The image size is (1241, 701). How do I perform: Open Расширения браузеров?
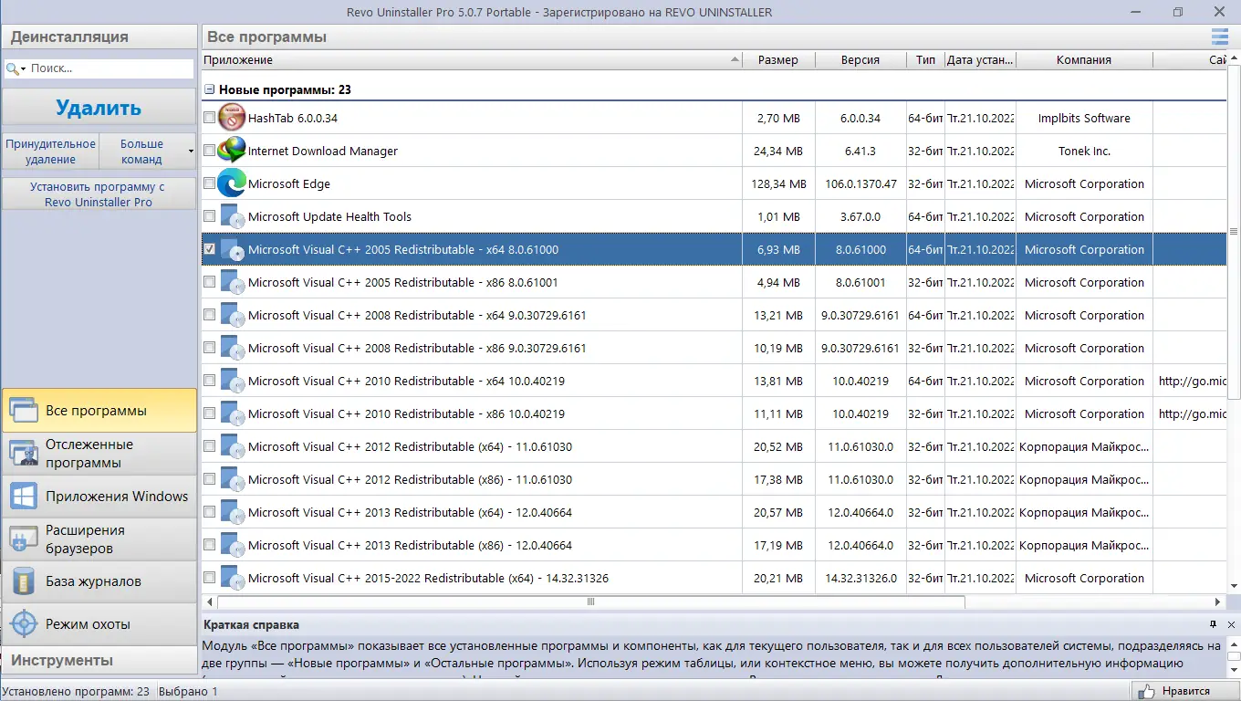99,539
